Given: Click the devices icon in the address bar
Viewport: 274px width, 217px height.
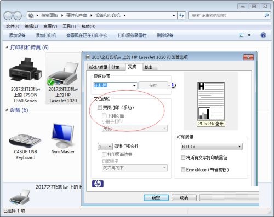Looking at the screenshot, I should click(31, 15).
